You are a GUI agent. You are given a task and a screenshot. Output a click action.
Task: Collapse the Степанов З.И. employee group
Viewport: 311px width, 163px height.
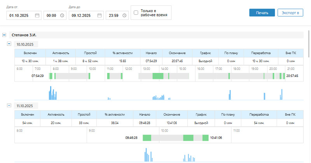click(4, 35)
